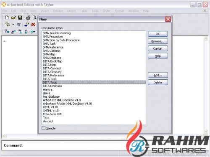Click the Print Preview toolbar icon
Image resolution: width=210 pixels, height=157 pixels.
click(x=34, y=18)
